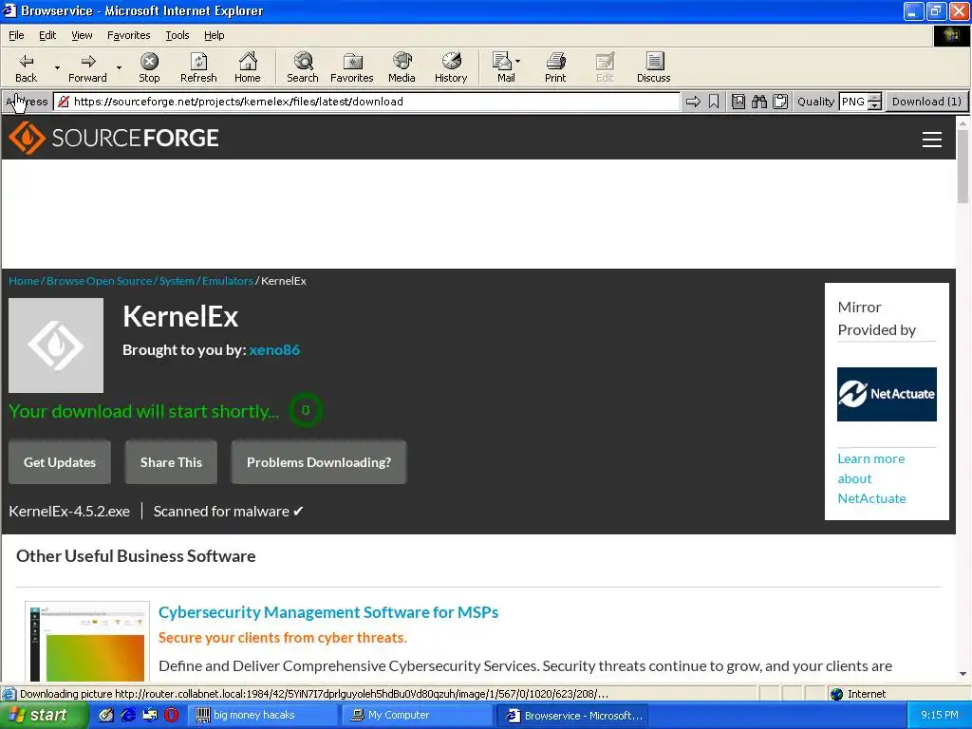972x729 pixels.
Task: Increase Quality with stepper up arrow
Action: (x=874, y=98)
